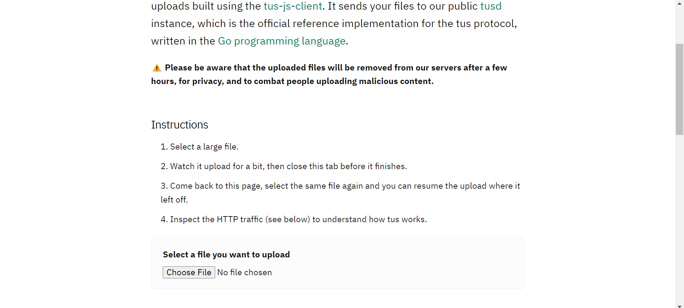This screenshot has width=684, height=308.
Task: Open the Go programming language link
Action: pos(281,41)
